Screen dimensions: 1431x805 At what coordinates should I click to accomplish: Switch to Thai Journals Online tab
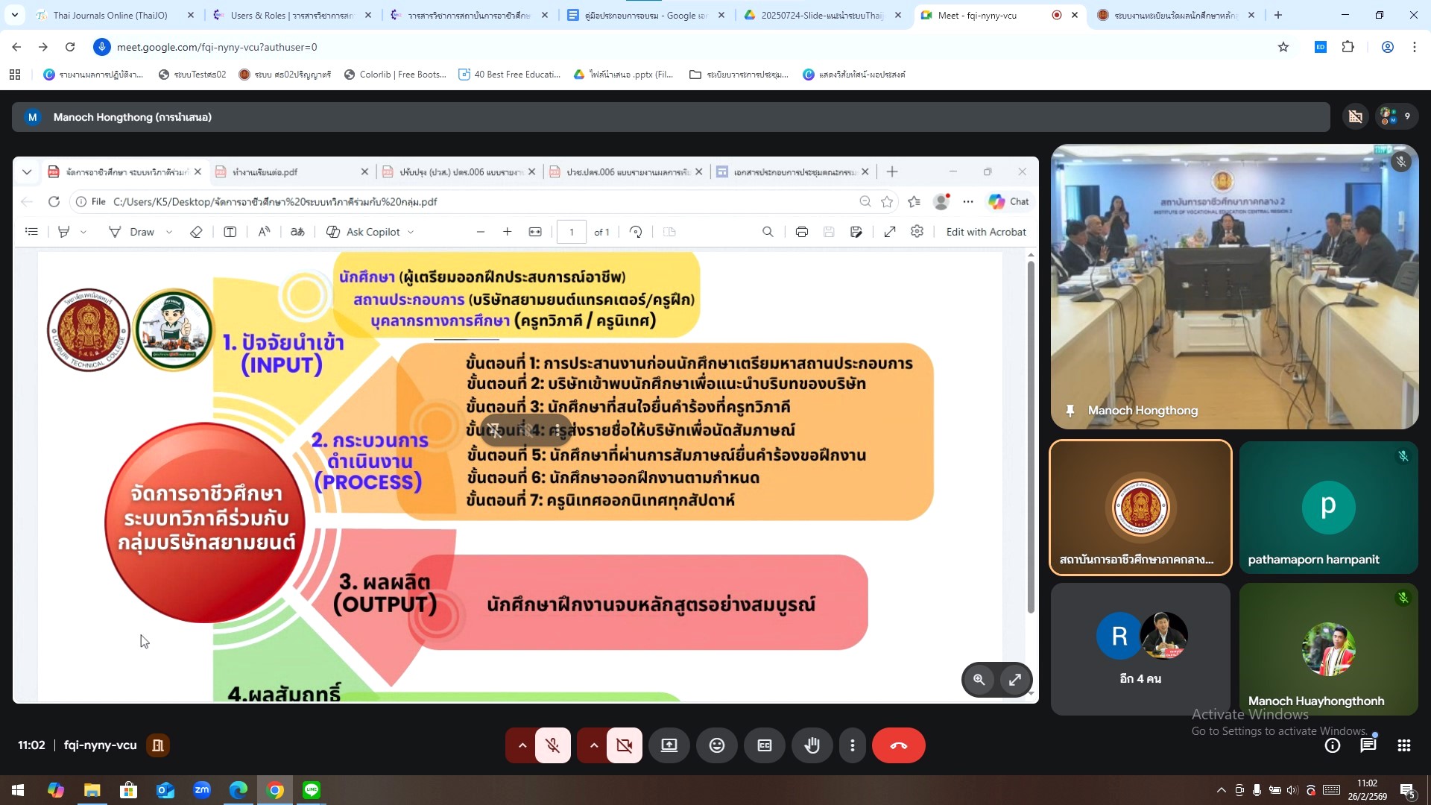(110, 15)
